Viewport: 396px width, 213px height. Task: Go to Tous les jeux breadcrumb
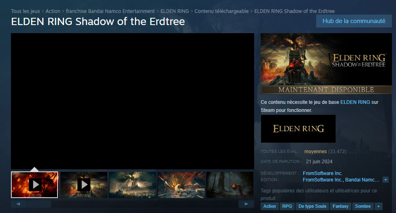tap(25, 11)
